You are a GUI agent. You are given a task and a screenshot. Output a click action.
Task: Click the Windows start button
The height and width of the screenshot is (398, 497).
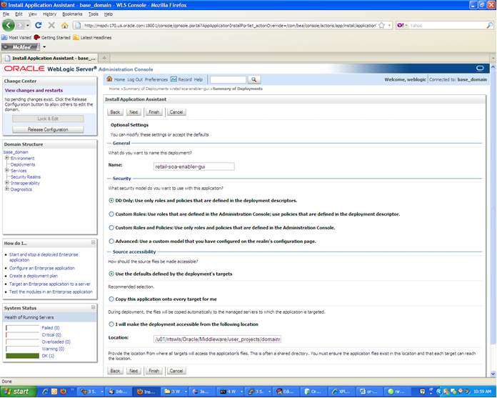tap(18, 392)
